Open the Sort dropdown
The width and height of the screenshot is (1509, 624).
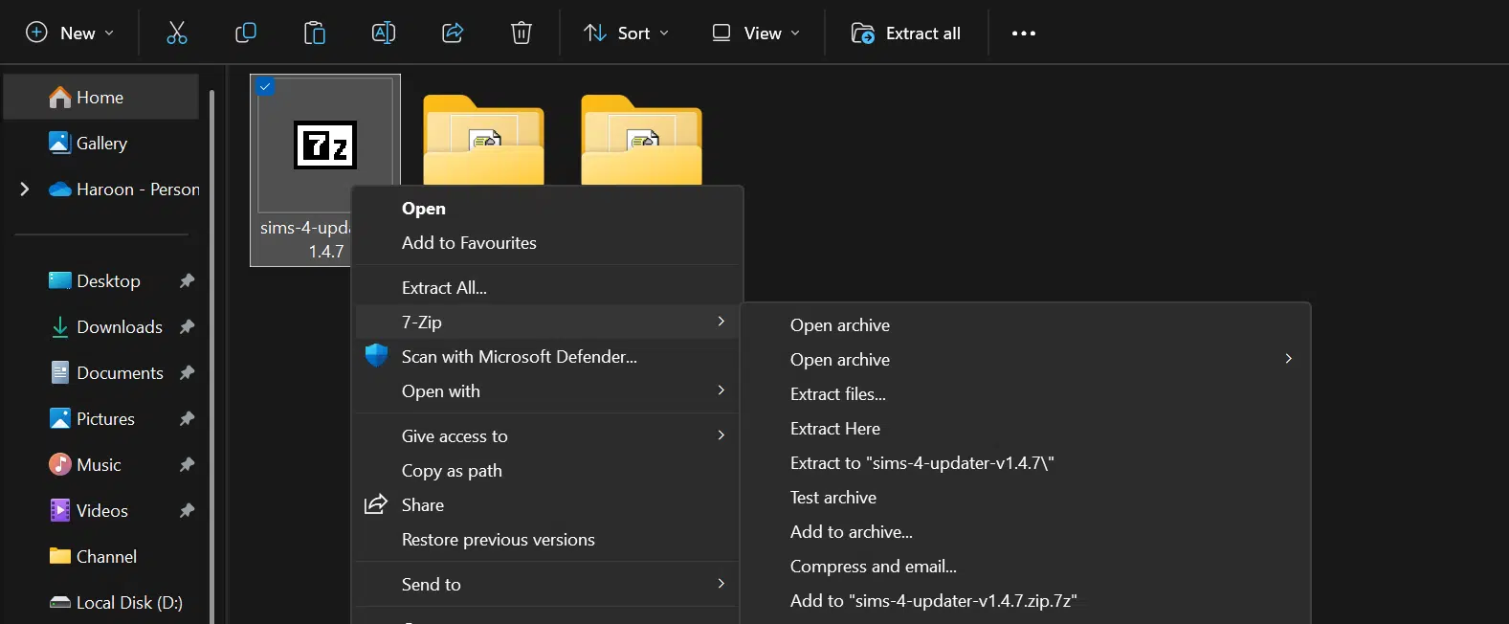(627, 33)
